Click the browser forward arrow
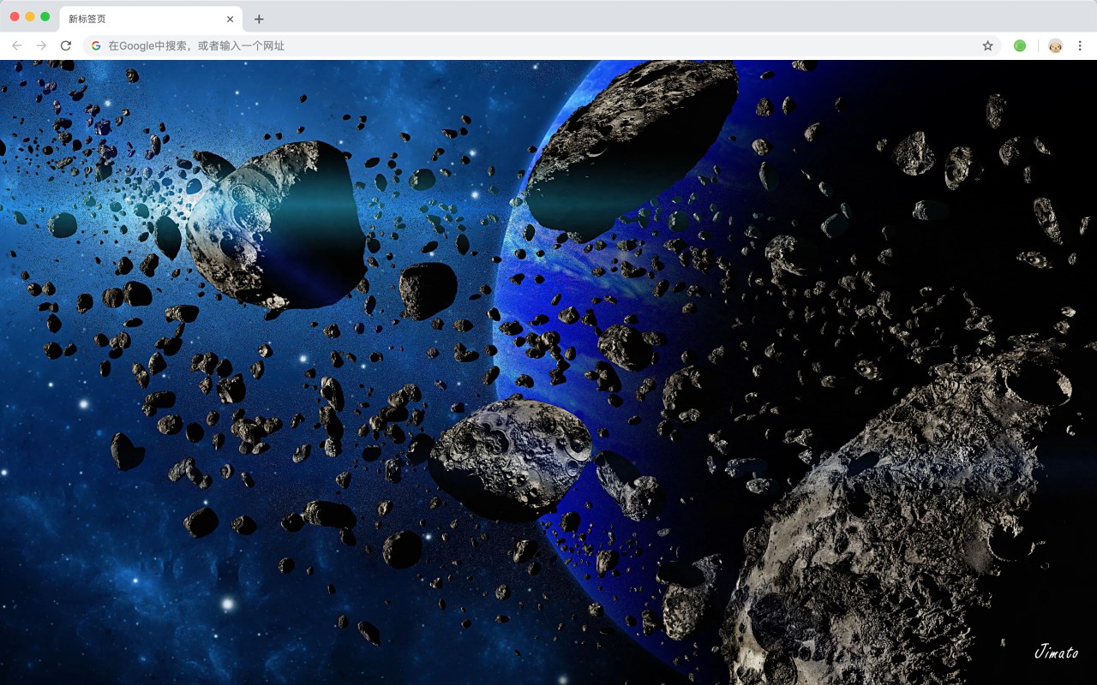The image size is (1097, 685). click(41, 45)
